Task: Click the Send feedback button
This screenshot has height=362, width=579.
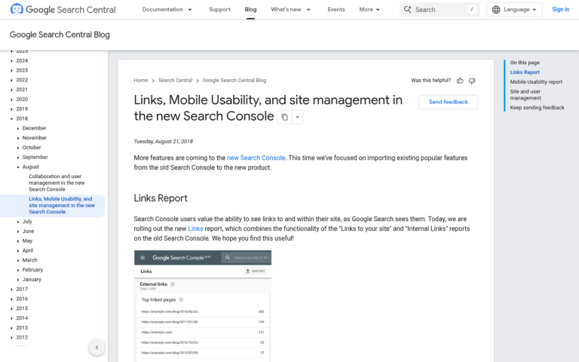Action: click(x=449, y=102)
